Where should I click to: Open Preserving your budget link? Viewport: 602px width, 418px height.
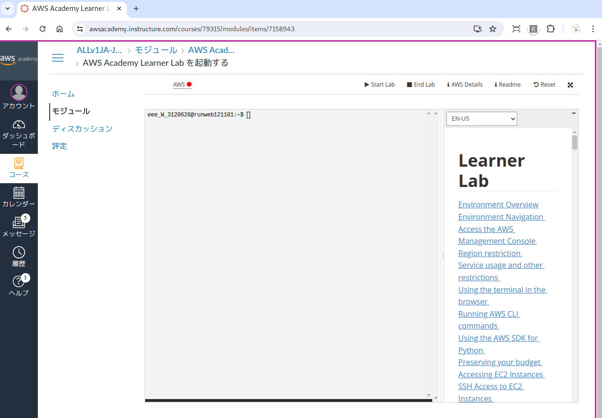(500, 362)
